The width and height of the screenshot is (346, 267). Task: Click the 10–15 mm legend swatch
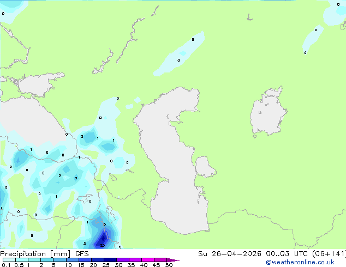(x=73, y=260)
